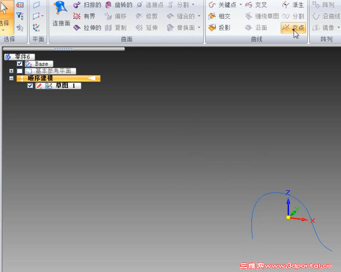Click the 选择 select arrow tool
This screenshot has height=272, width=341.
click(x=6, y=9)
